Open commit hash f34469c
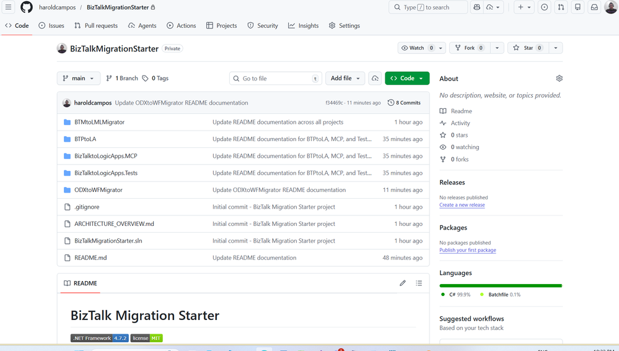The width and height of the screenshot is (619, 351). (x=334, y=103)
